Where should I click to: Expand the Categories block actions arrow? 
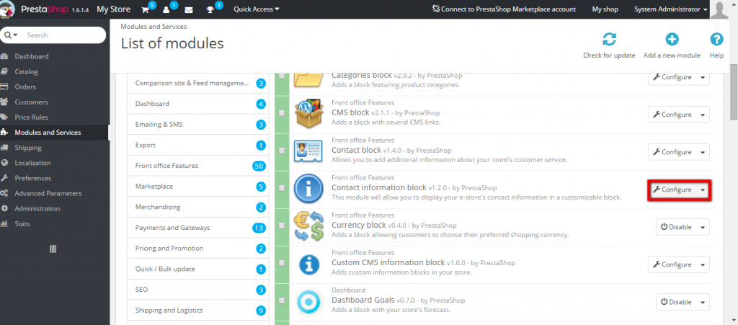coord(703,77)
